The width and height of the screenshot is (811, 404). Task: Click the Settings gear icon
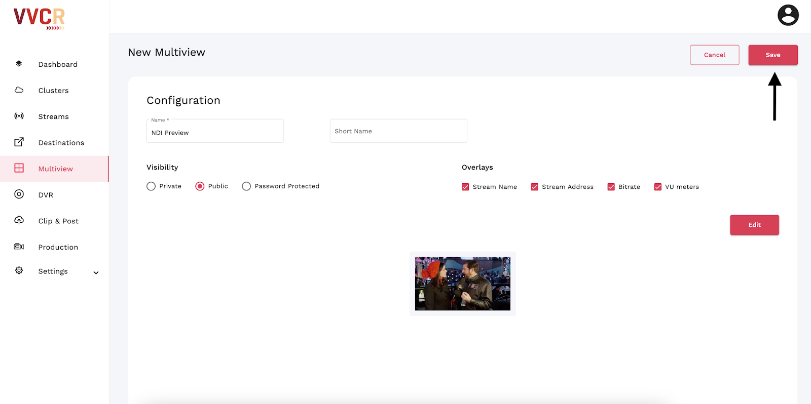[19, 270]
